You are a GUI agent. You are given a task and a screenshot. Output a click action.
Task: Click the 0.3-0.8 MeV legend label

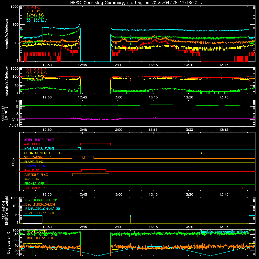(37, 73)
